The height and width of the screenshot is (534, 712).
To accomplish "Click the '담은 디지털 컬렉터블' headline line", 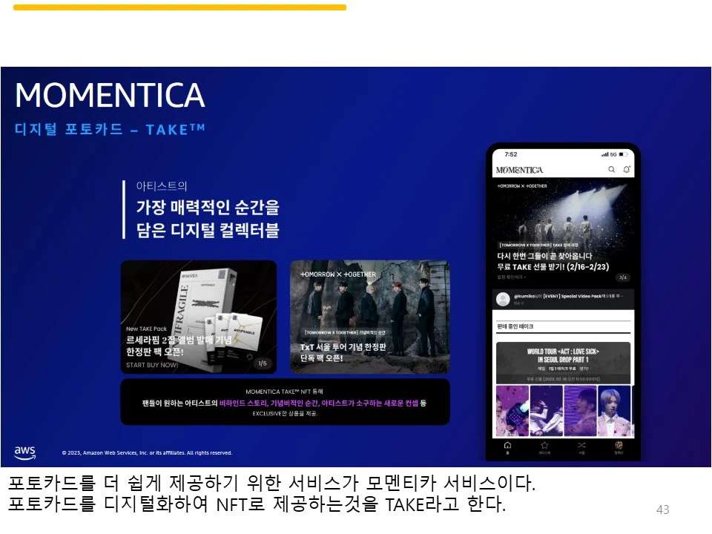I will [x=208, y=230].
